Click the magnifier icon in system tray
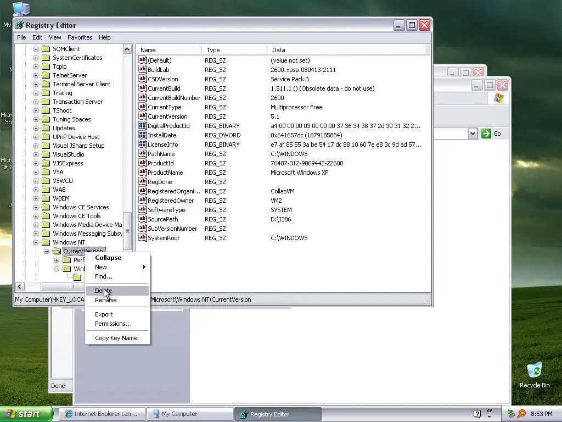562x422 pixels. pyautogui.click(x=522, y=414)
